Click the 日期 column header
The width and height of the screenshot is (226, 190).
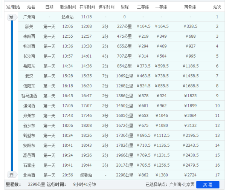(x=49, y=7)
